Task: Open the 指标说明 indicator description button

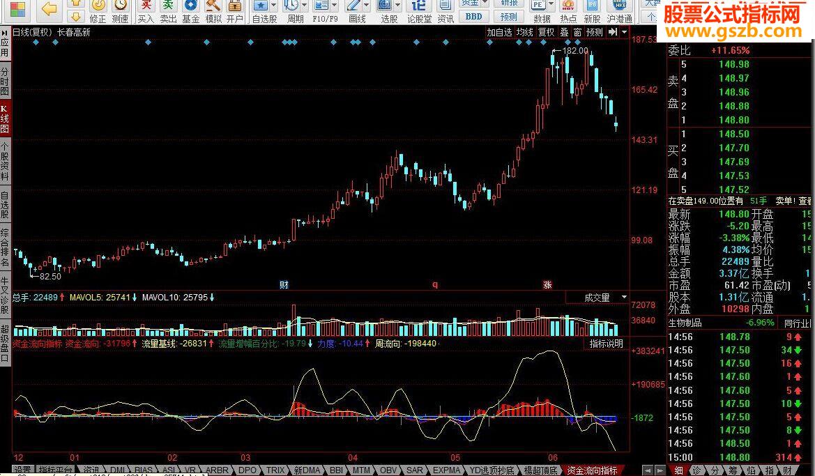Action: coord(606,344)
